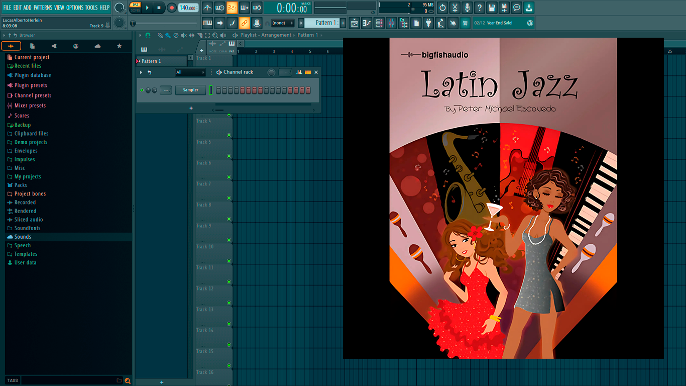Save project with the floppy disk icon
The width and height of the screenshot is (686, 386).
492,8
